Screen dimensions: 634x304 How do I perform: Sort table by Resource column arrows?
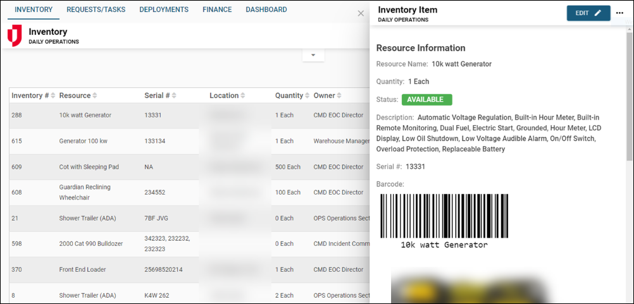tap(95, 95)
